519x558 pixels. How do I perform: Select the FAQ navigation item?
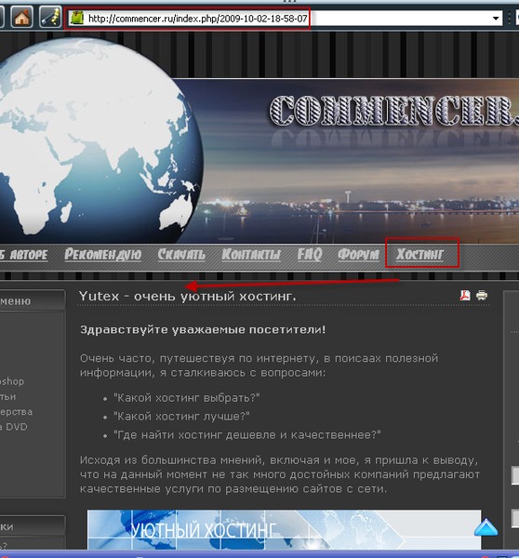click(x=310, y=254)
